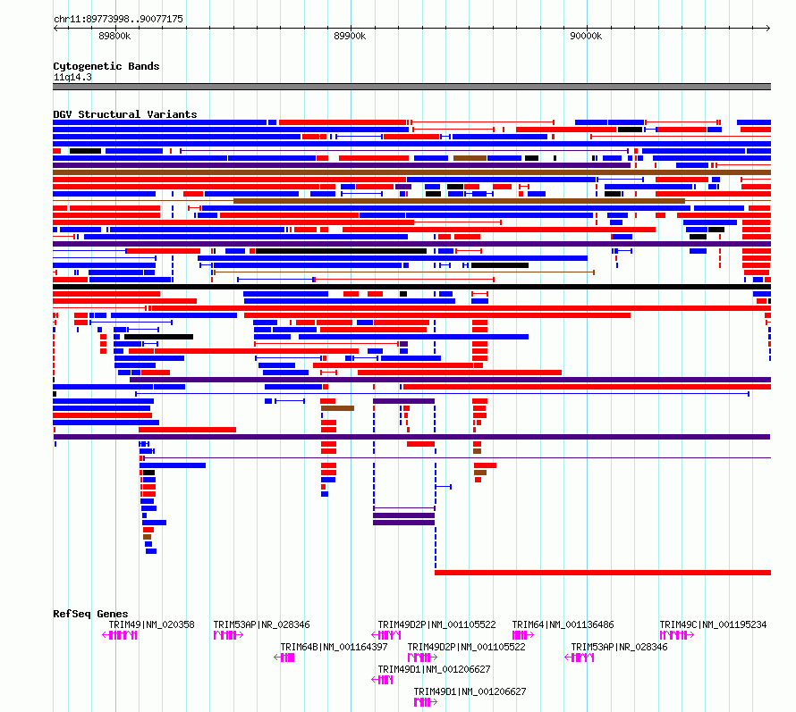The width and height of the screenshot is (796, 712).
Task: Click the ruler's left-end arrowhead
Action: coord(55,28)
